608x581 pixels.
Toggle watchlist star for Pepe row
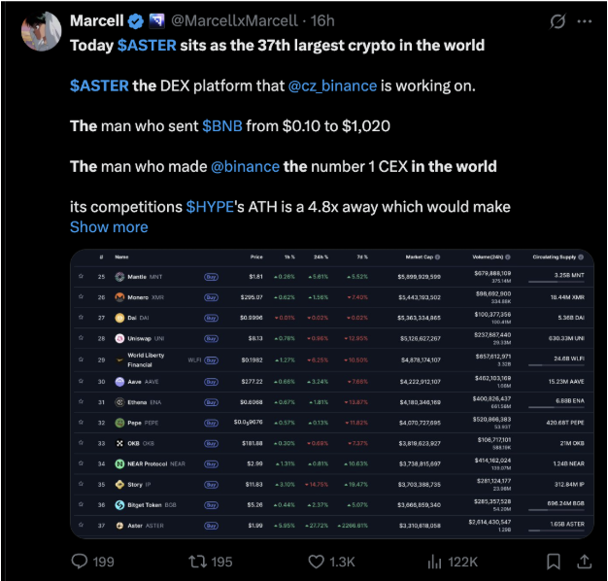coord(81,422)
